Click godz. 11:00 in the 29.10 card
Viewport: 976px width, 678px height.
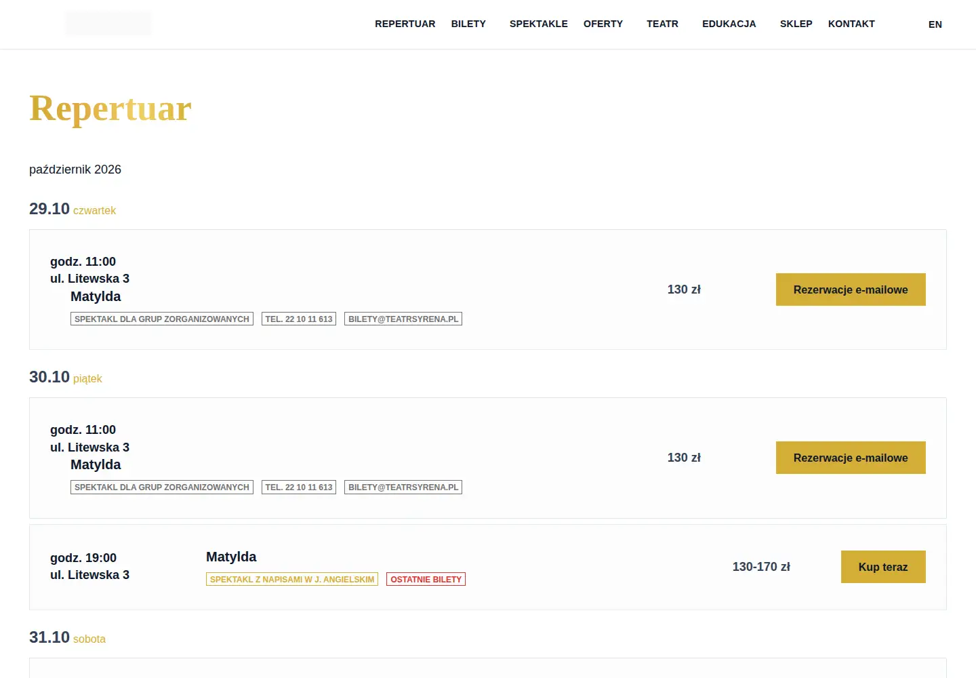pyautogui.click(x=83, y=262)
